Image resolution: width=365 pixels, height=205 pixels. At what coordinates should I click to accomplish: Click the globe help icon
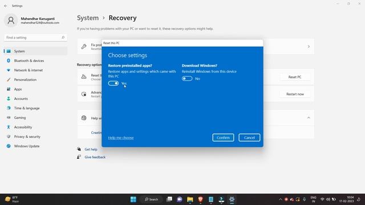tap(84, 118)
